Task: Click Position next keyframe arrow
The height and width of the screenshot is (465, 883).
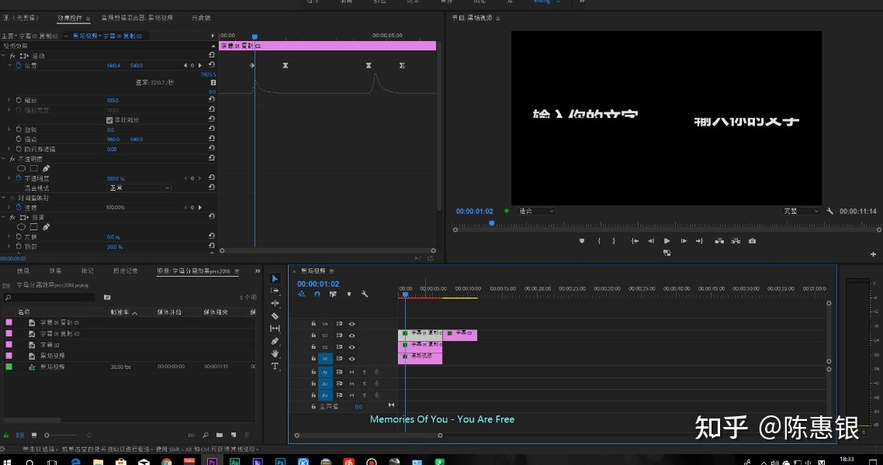Action: tap(199, 65)
